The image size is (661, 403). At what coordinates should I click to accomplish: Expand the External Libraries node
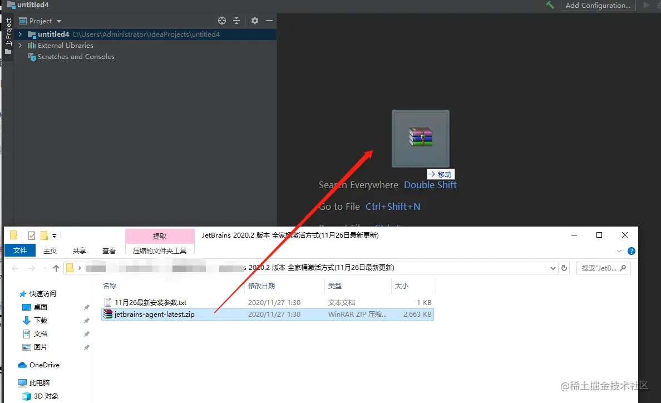[x=20, y=45]
